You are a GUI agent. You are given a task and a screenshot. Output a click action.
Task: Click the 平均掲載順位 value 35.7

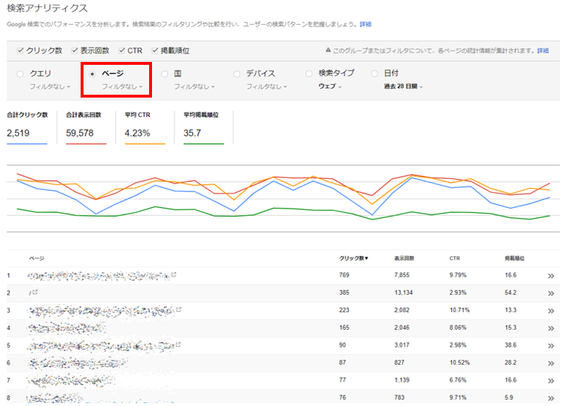click(192, 133)
